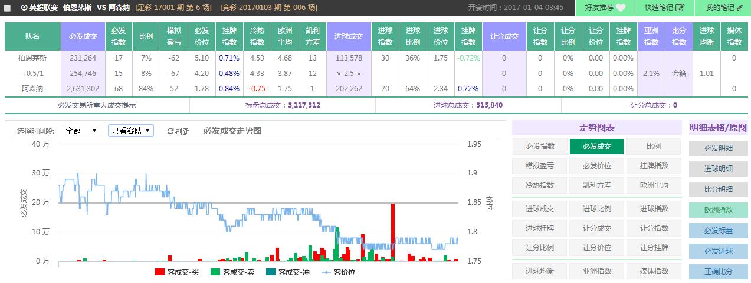This screenshot has height=283, width=751.
Task: Select the 伯恩茅斯 team row name
Action: coord(32,58)
